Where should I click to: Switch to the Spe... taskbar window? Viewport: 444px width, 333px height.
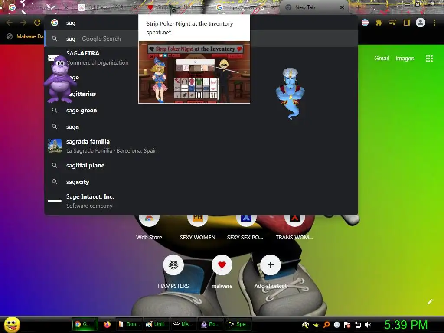pos(239,324)
